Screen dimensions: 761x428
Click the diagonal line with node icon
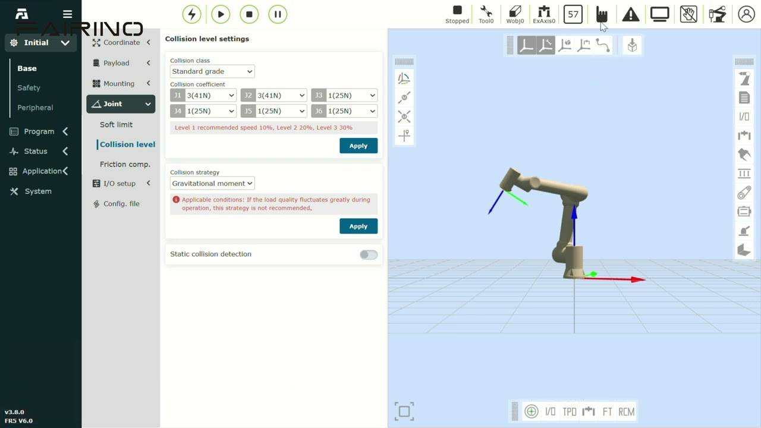click(404, 97)
